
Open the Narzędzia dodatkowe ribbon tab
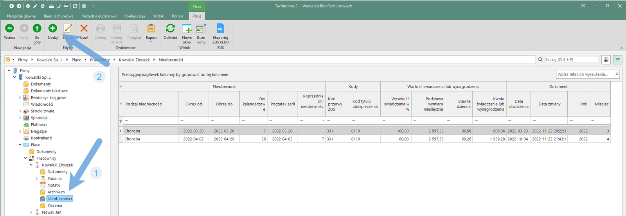99,16
